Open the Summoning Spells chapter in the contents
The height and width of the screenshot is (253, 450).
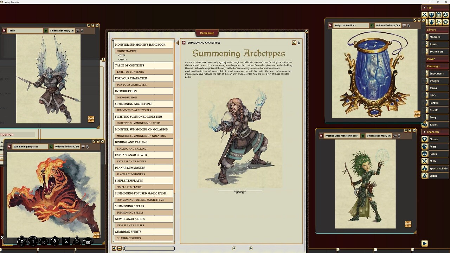click(x=143, y=206)
